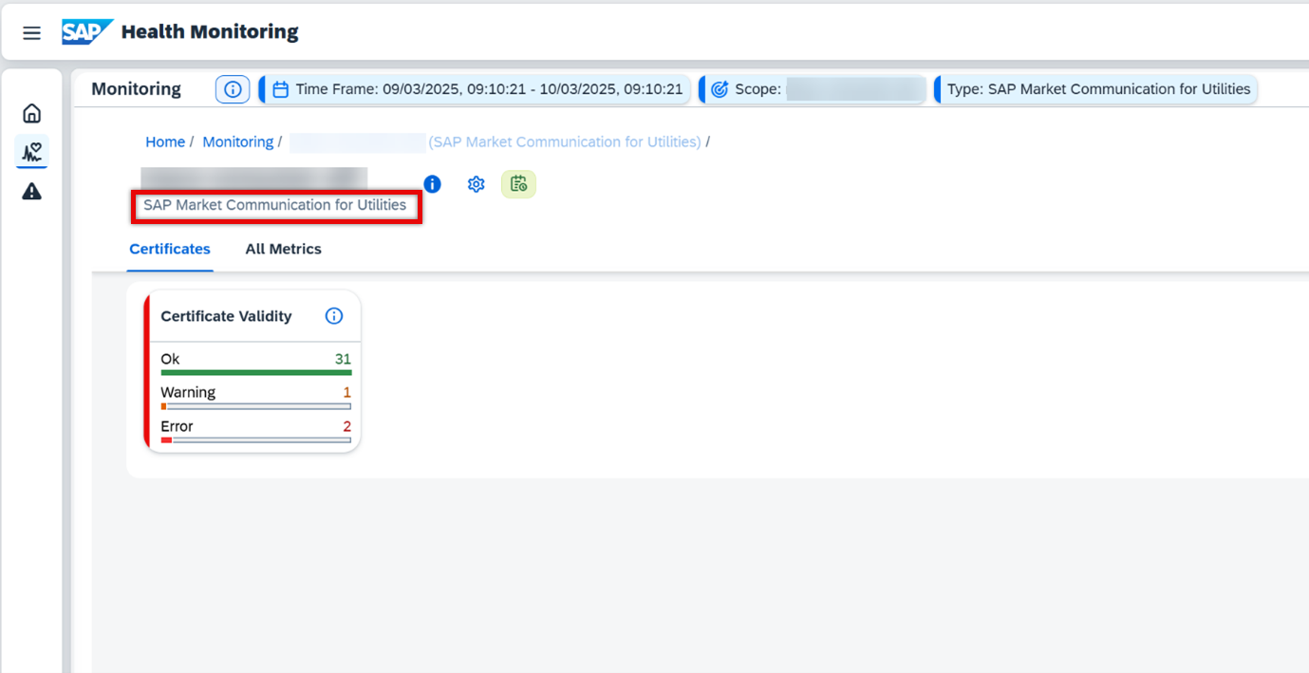Click the blue info icon near service name
Image resolution: width=1309 pixels, height=673 pixels.
point(432,184)
